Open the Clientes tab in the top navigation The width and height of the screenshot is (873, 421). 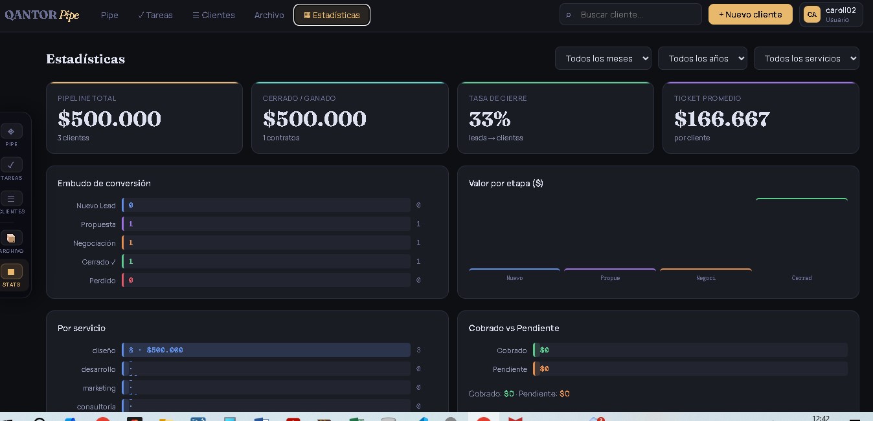[214, 15]
